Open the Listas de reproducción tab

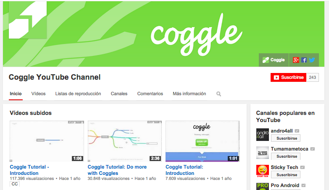click(78, 94)
